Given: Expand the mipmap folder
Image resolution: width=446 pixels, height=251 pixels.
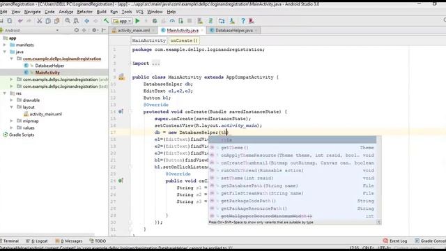Looking at the screenshot, I should (x=12, y=121).
